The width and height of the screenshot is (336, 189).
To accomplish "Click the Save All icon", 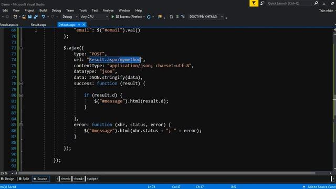I will pos(36,17).
